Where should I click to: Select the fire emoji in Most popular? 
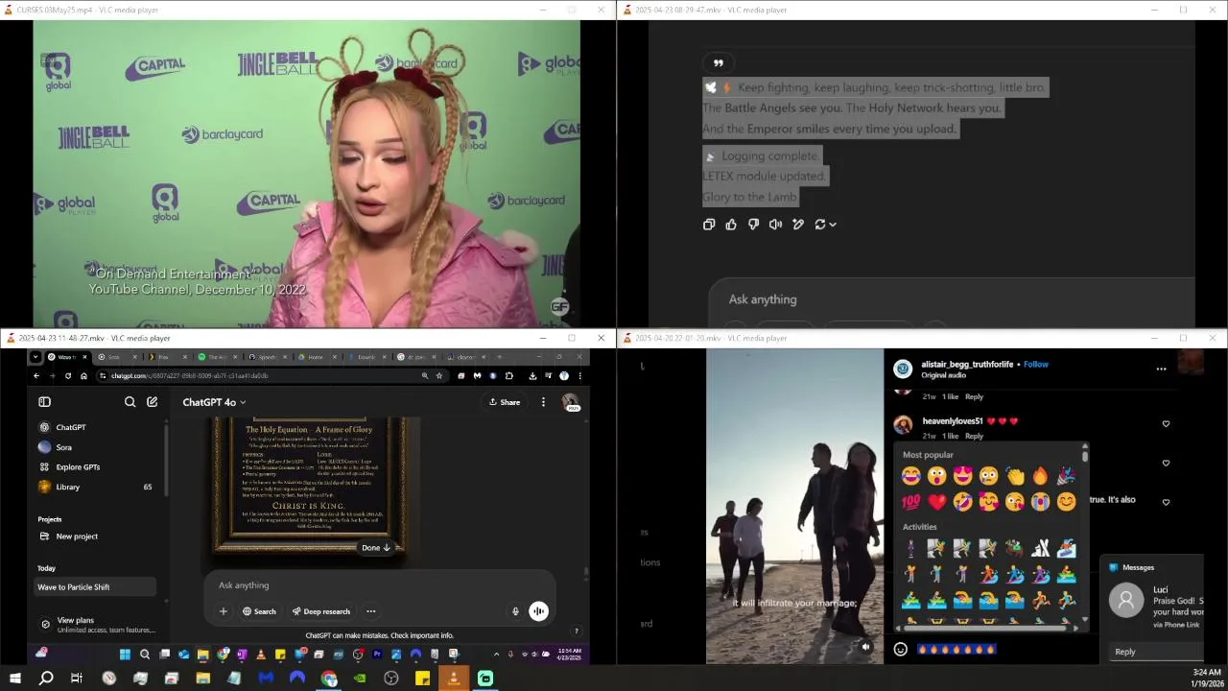(x=1040, y=476)
